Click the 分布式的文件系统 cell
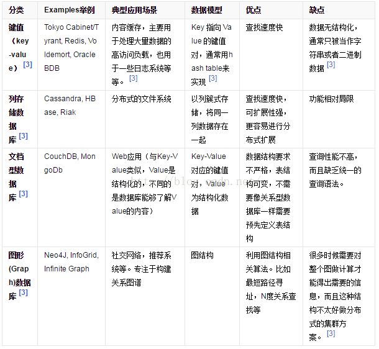 [x=145, y=119]
